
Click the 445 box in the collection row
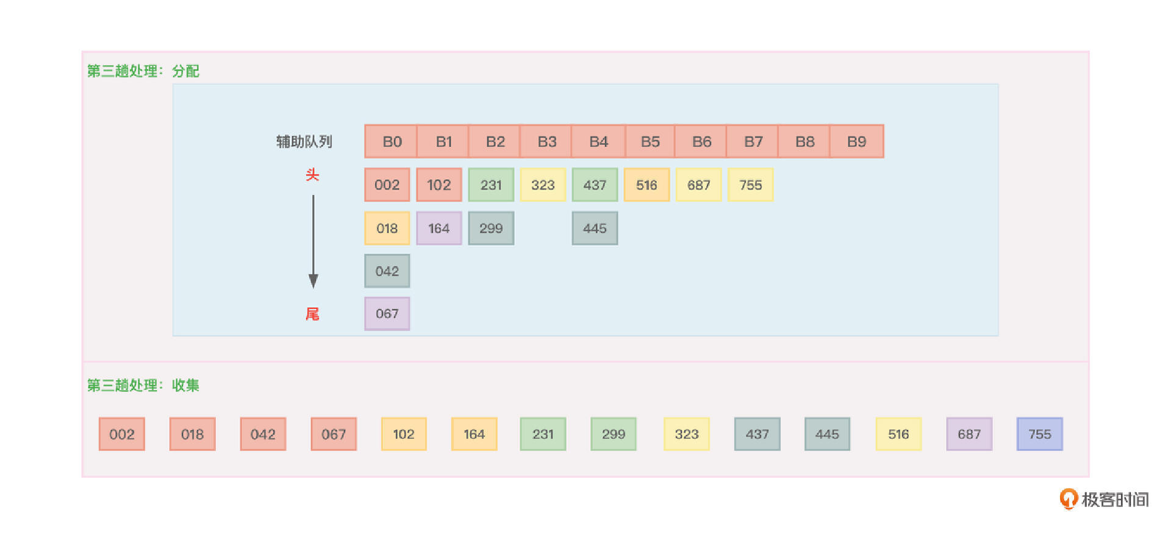[x=828, y=434]
